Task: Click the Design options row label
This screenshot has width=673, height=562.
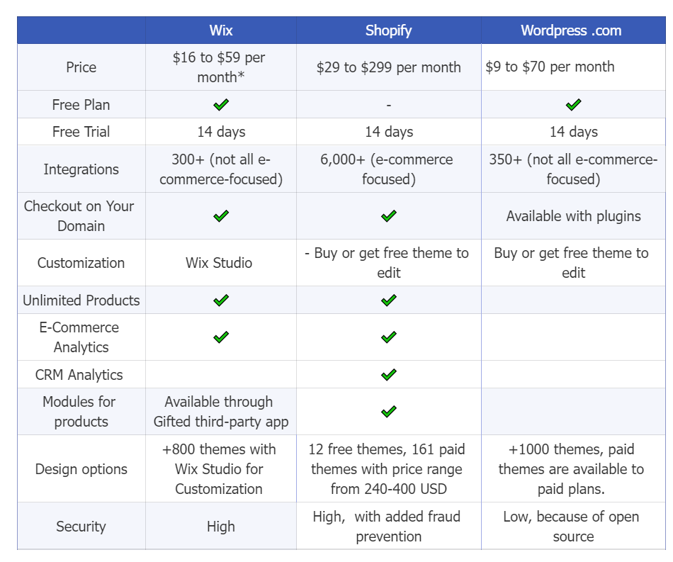Action: click(81, 469)
